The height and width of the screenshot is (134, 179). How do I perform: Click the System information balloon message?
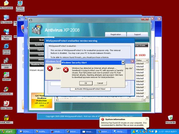124,124
